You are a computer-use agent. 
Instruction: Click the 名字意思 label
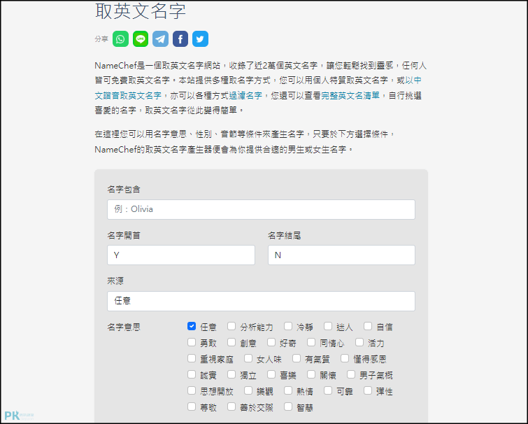click(x=124, y=327)
